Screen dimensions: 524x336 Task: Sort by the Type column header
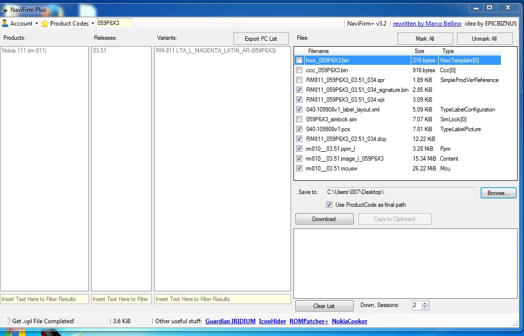click(469, 51)
